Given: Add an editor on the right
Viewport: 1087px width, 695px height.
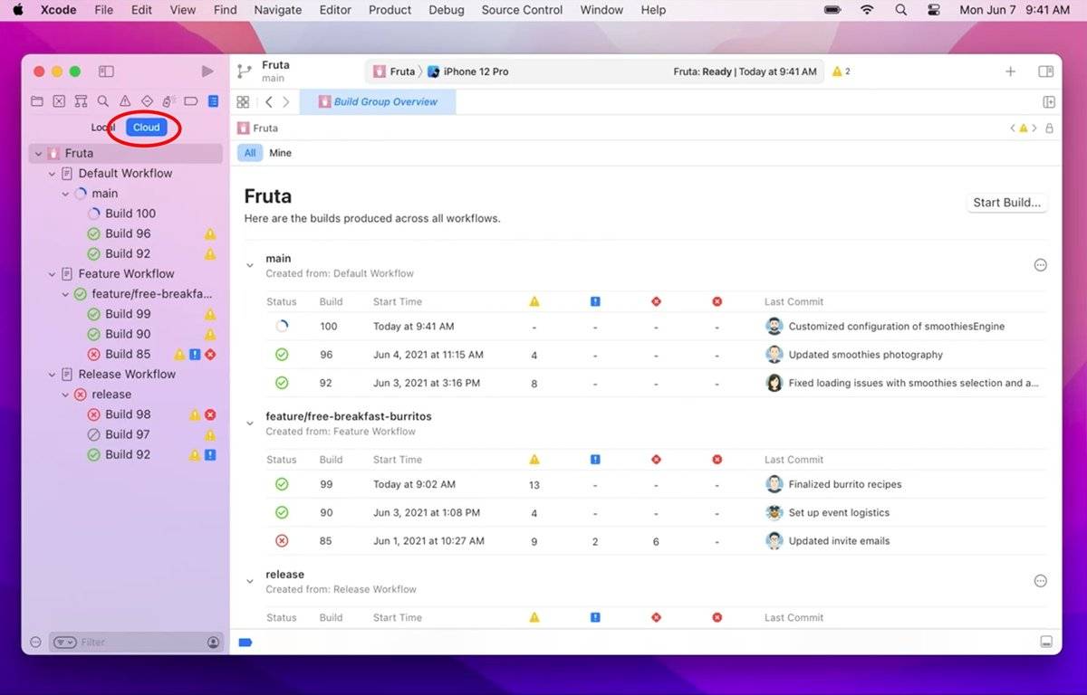Looking at the screenshot, I should 1049,102.
